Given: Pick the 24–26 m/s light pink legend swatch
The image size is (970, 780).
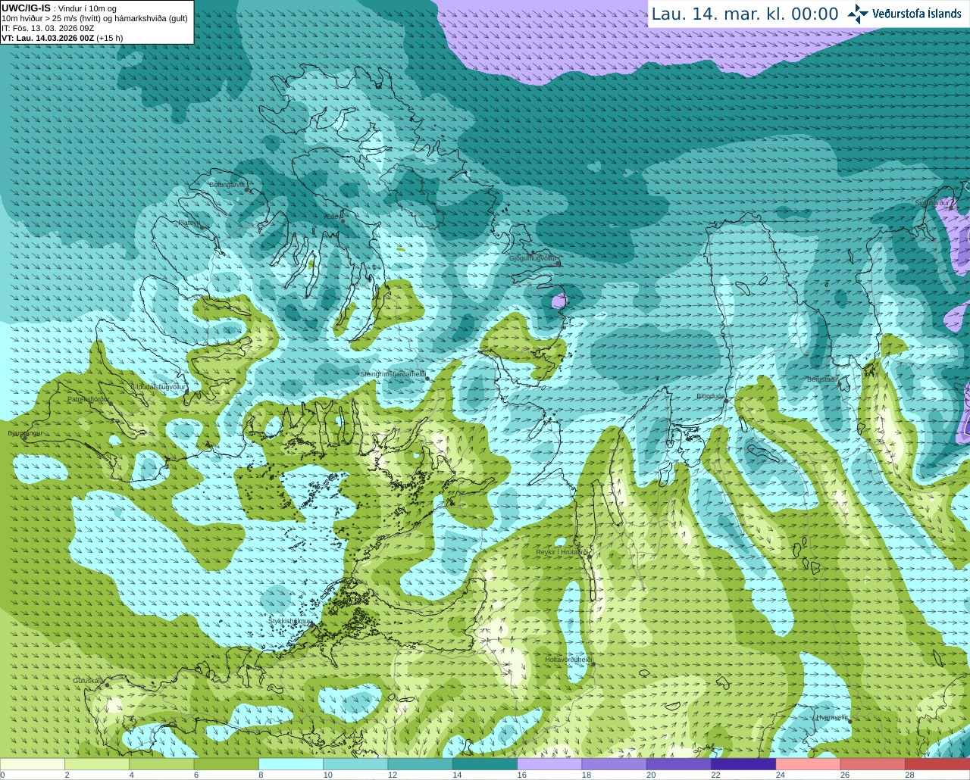Looking at the screenshot, I should (x=808, y=763).
